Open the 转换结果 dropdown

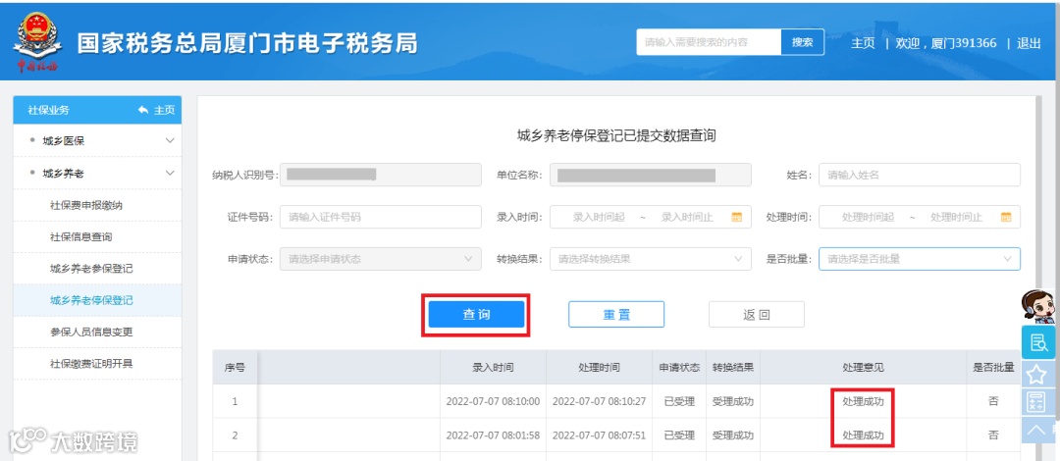coord(650,259)
